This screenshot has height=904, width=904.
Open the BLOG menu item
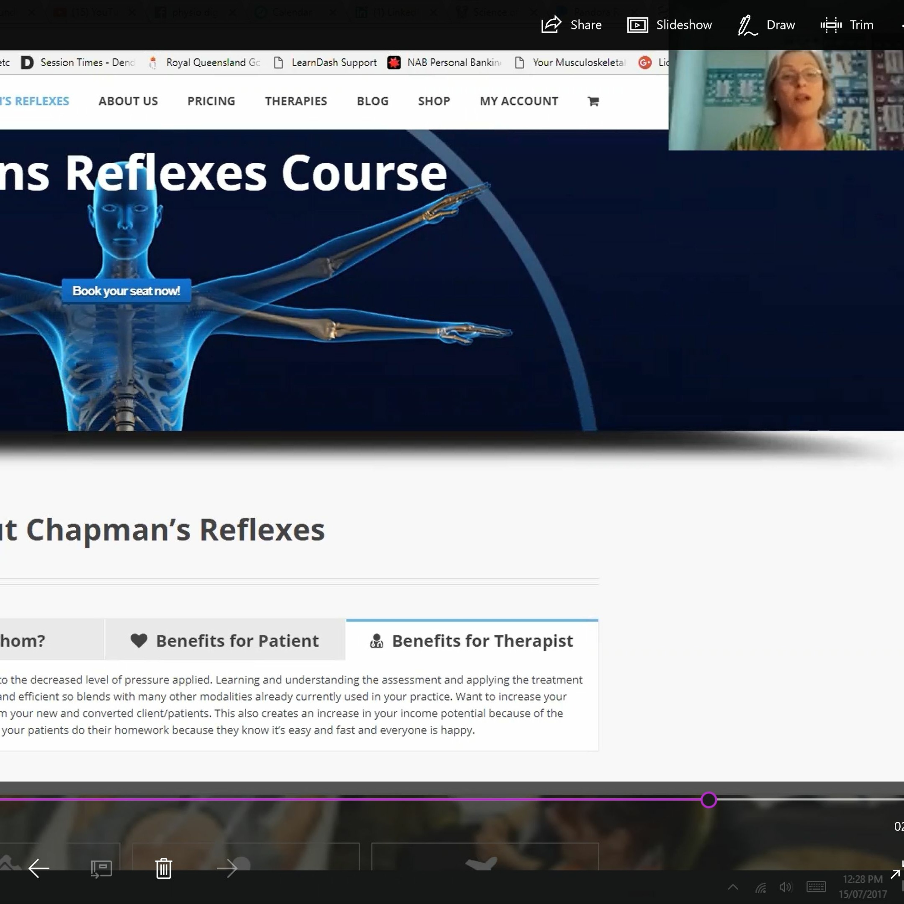(x=372, y=101)
